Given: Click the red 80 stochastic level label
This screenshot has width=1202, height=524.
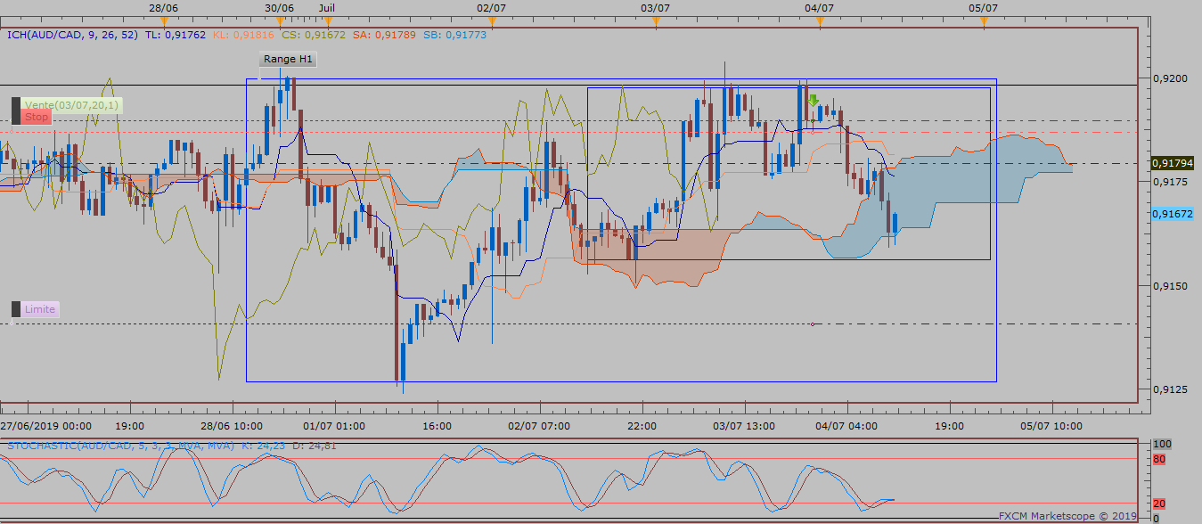Looking at the screenshot, I should coord(1160,460).
